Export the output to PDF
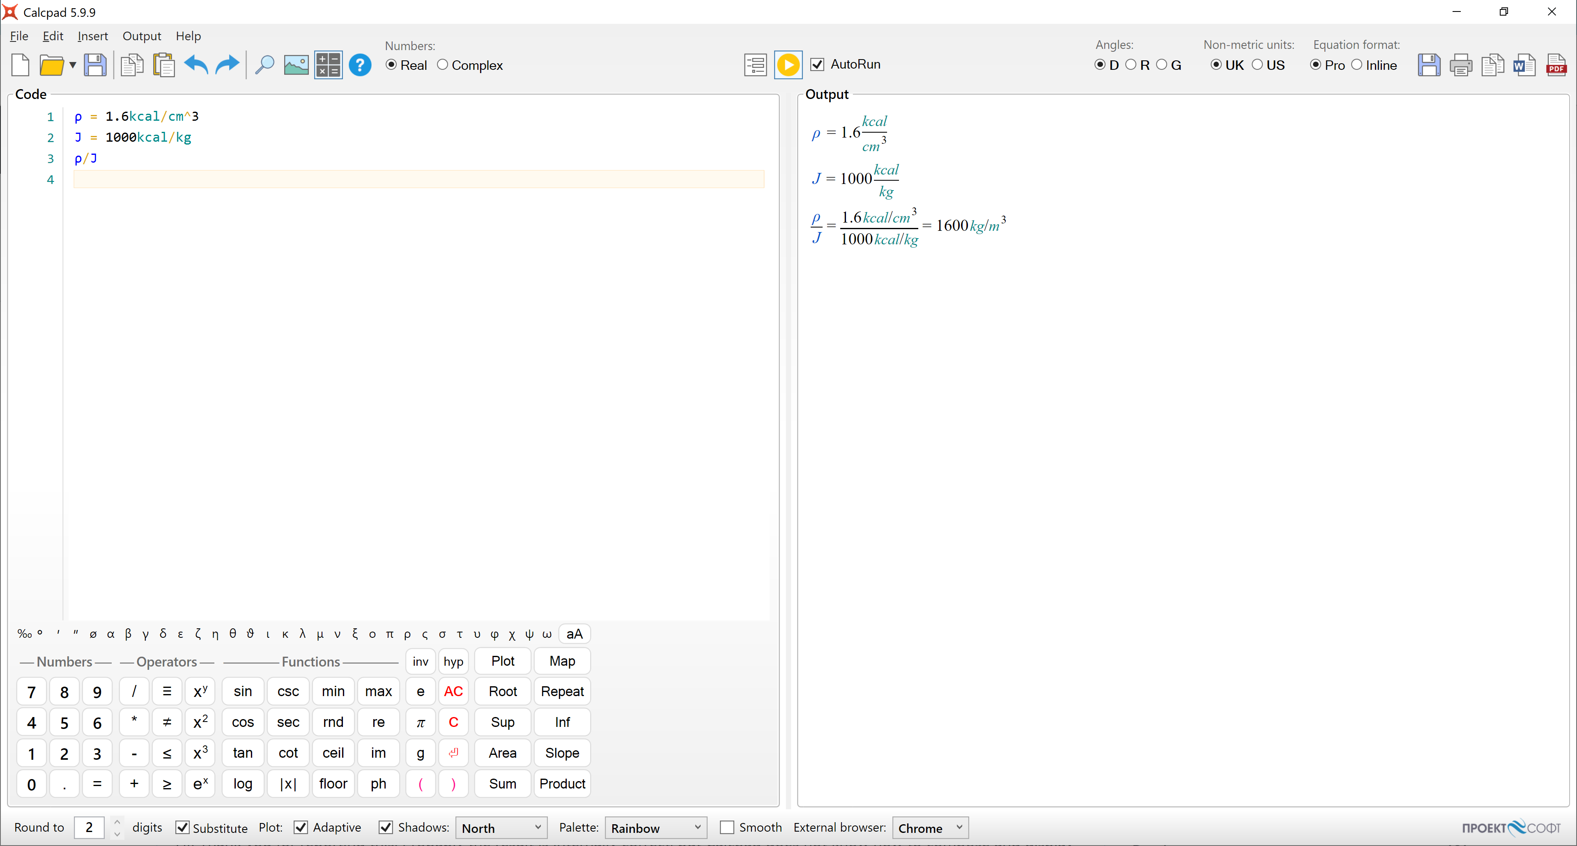The width and height of the screenshot is (1577, 846). tap(1557, 65)
